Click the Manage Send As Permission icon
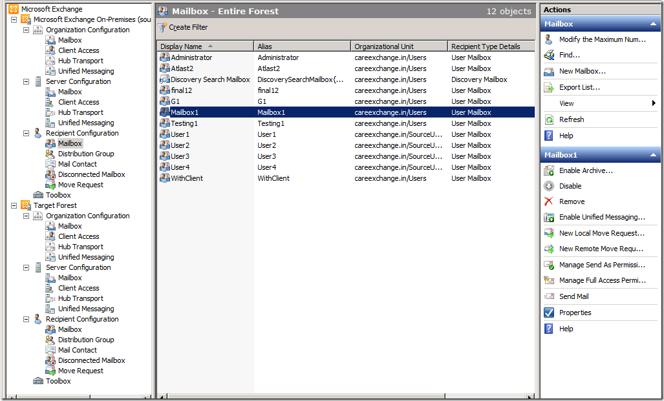Viewport: 664px width, 401px height. pyautogui.click(x=549, y=265)
